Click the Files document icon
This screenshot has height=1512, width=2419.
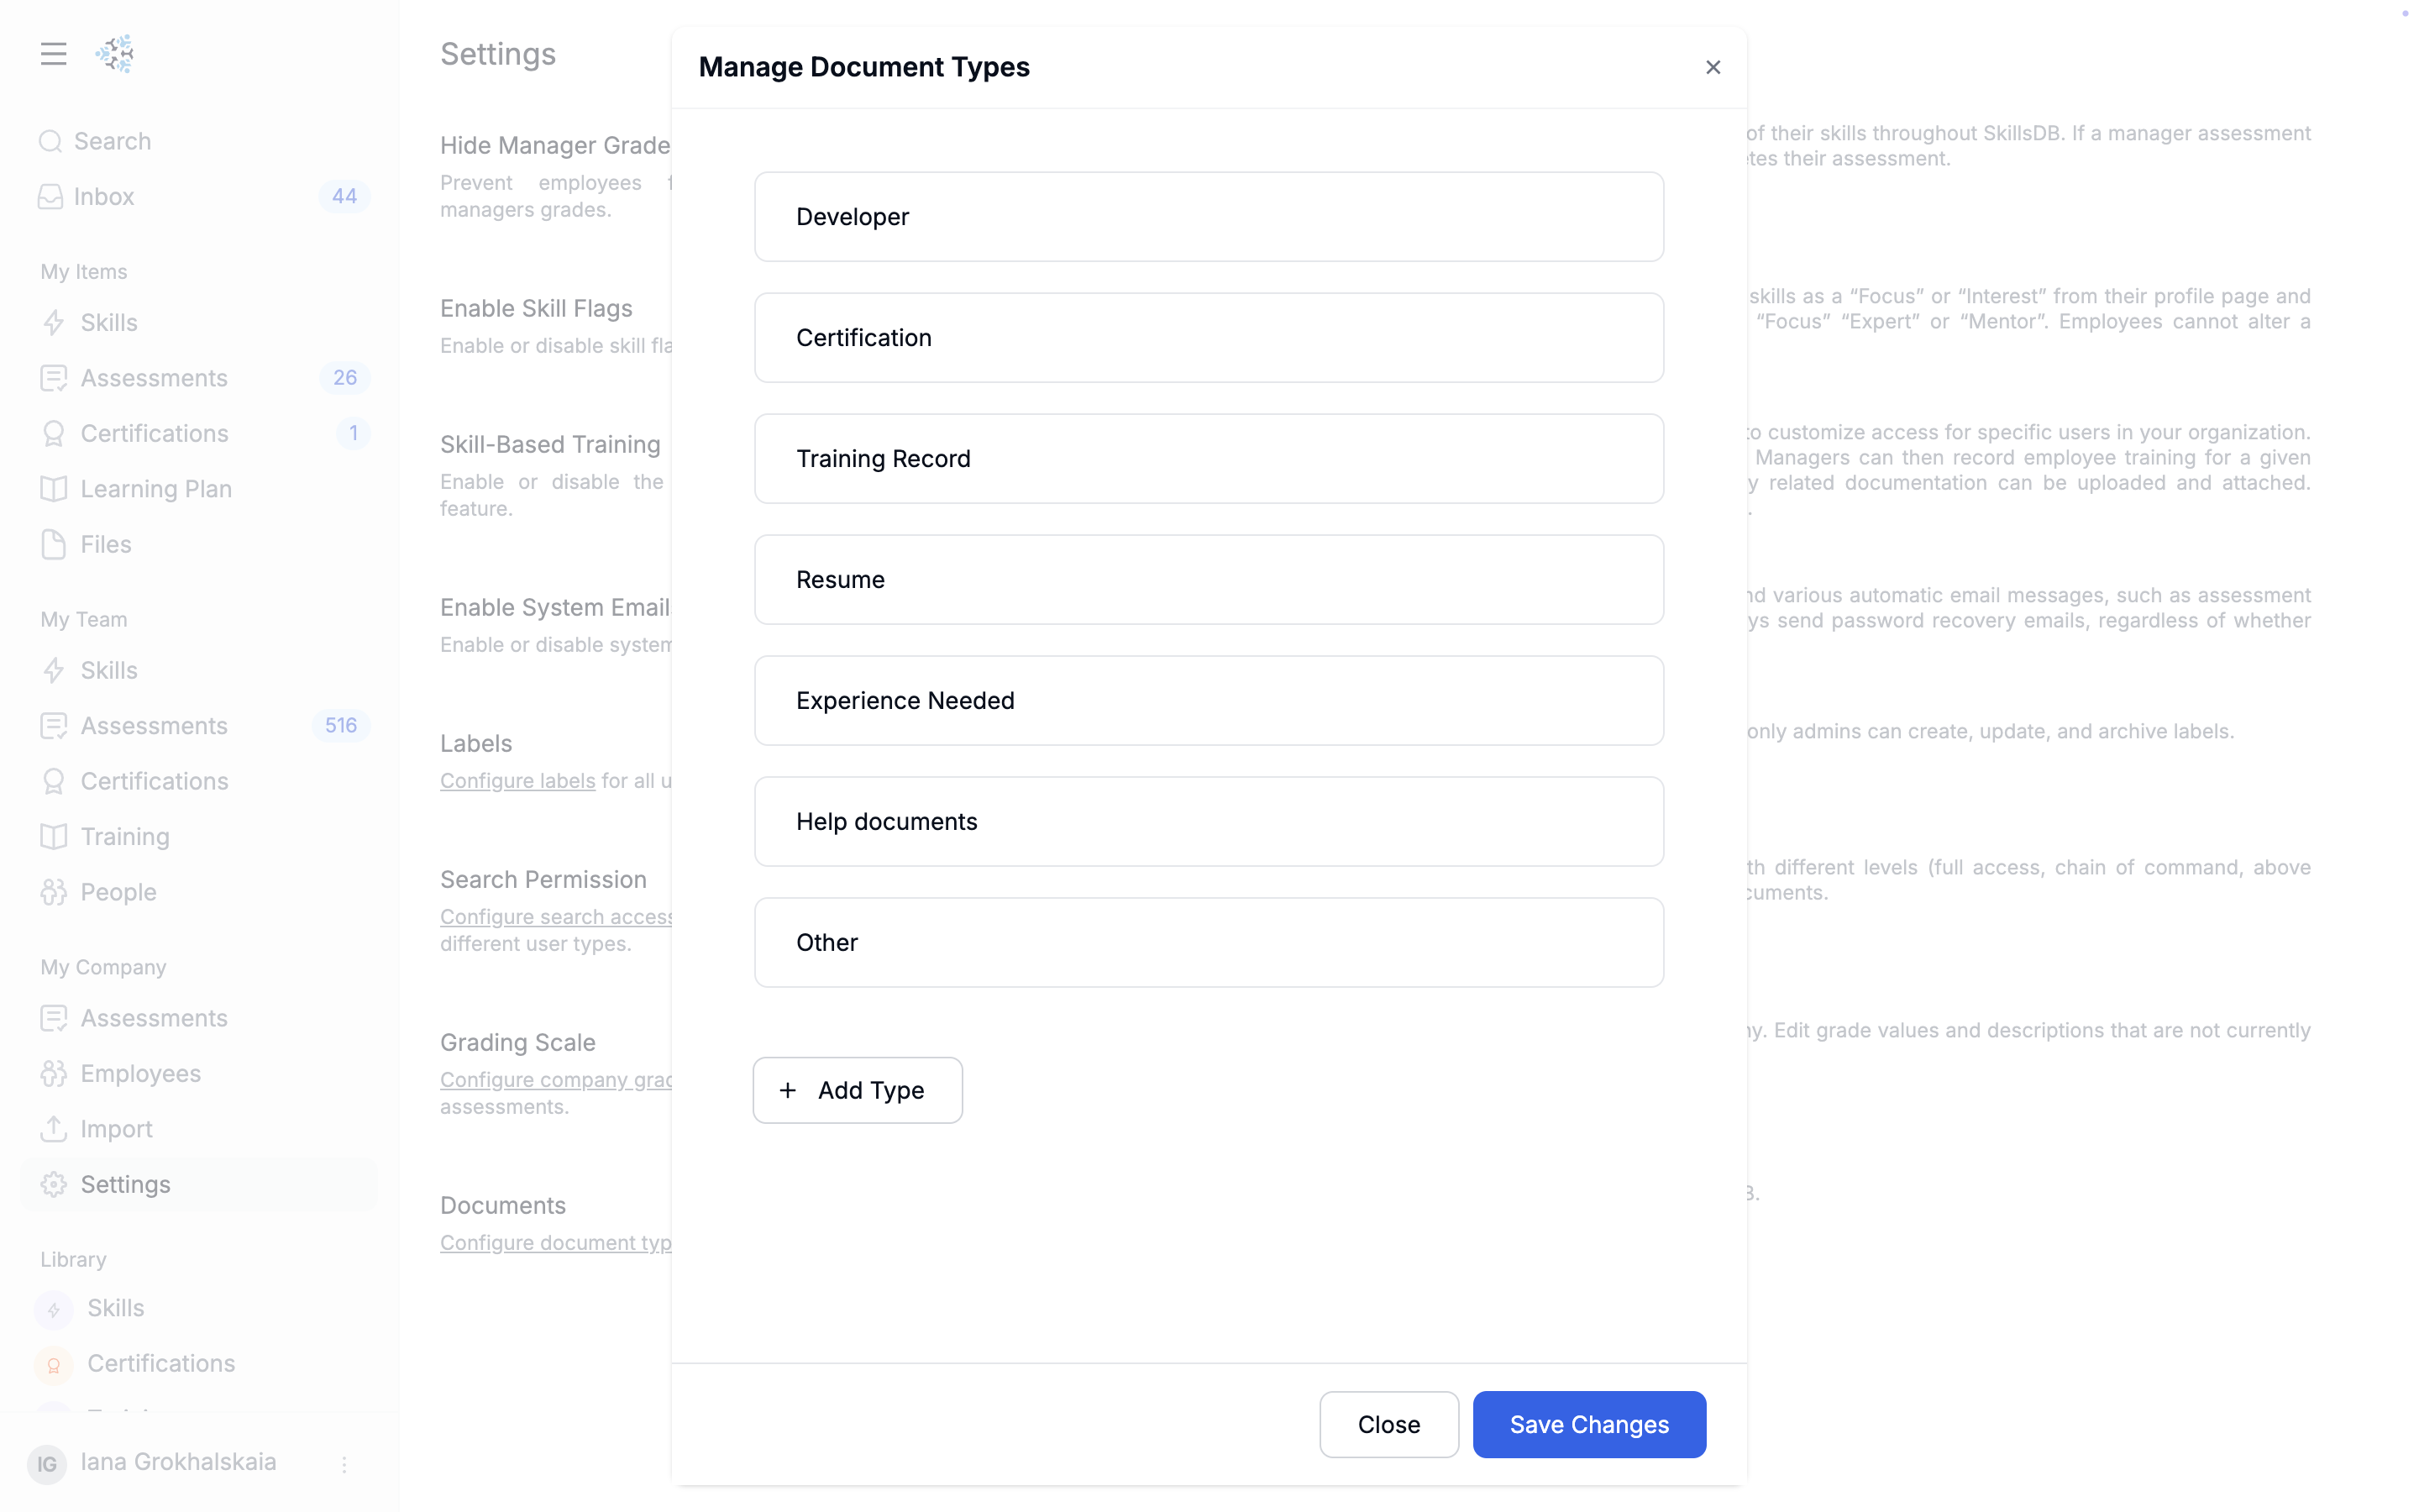[54, 544]
